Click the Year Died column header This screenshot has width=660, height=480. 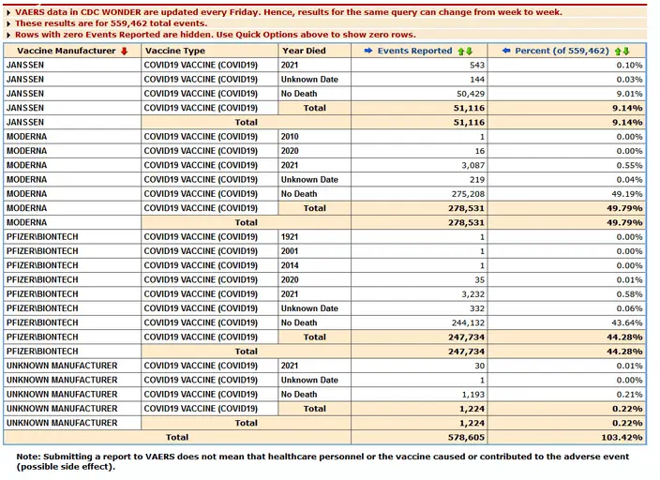pos(305,51)
